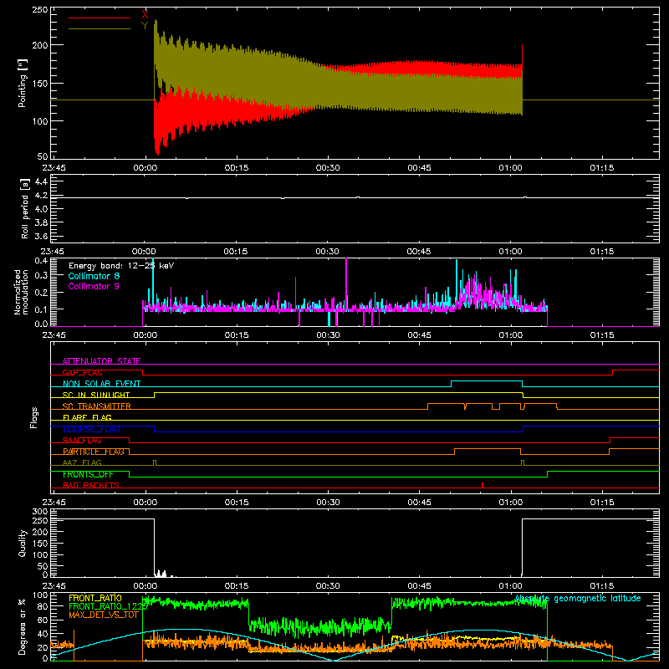Click the 'Normalized modulation' axis title
Viewport: 669px width, 669px height.
21,292
